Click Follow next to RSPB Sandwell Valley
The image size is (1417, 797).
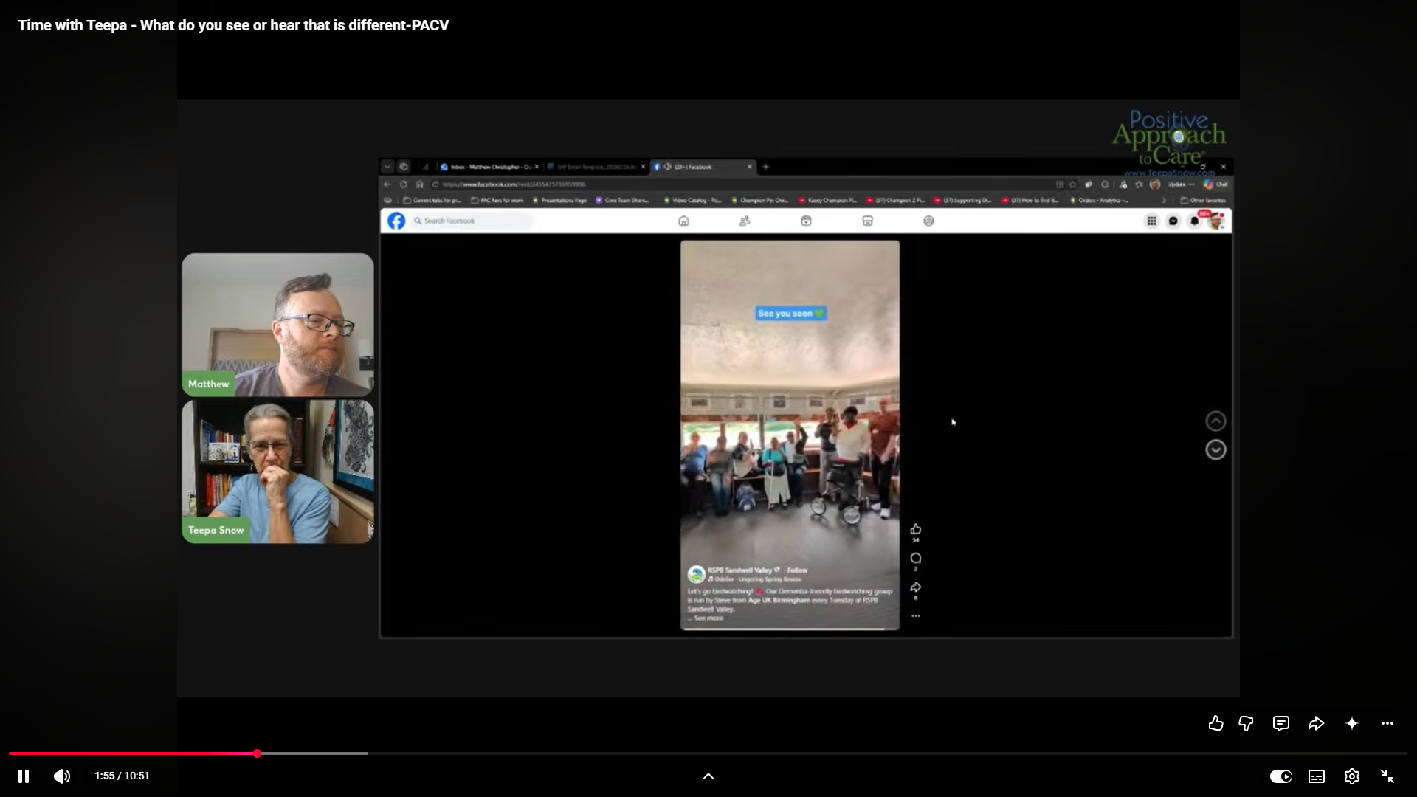(797, 570)
